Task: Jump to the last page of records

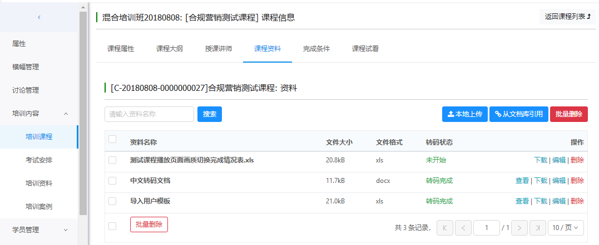Action: [537, 228]
